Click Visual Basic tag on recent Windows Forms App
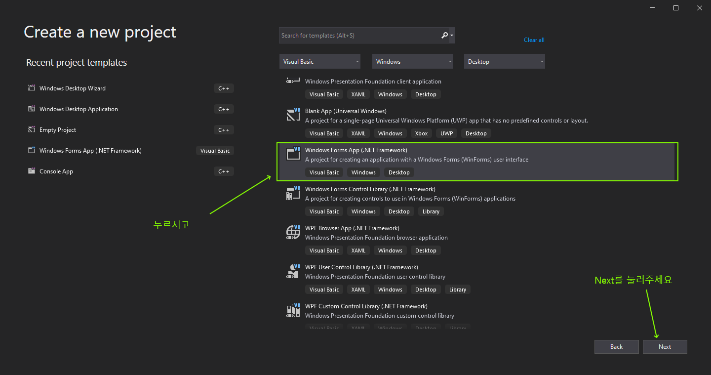The image size is (711, 375). click(x=215, y=151)
